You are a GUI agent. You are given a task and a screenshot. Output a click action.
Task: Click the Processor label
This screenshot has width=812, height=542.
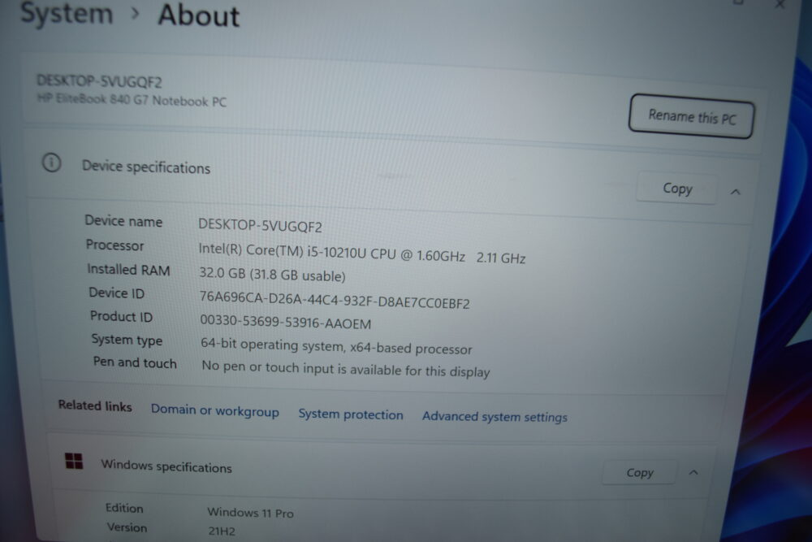(x=115, y=245)
